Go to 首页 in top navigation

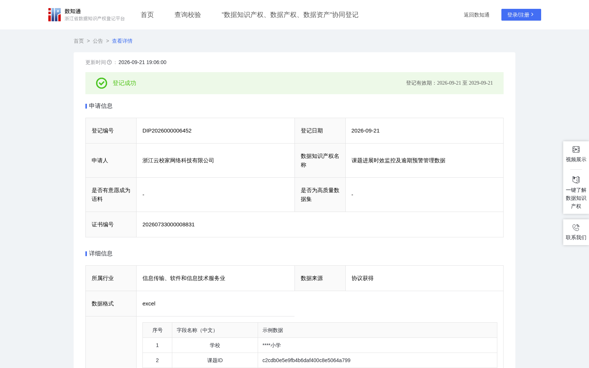[147, 15]
